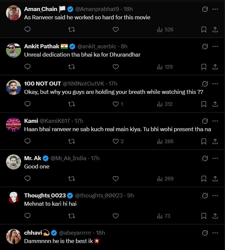
Task: Bookmark Mr. Ak's "Good one" tweet
Action: [204, 179]
